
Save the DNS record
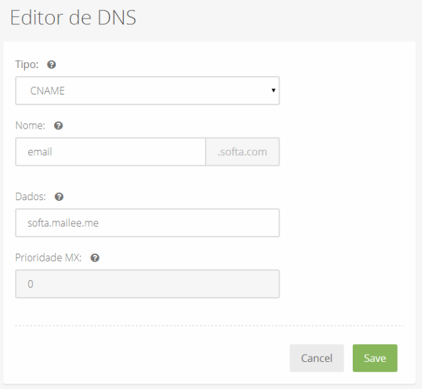pyautogui.click(x=375, y=358)
